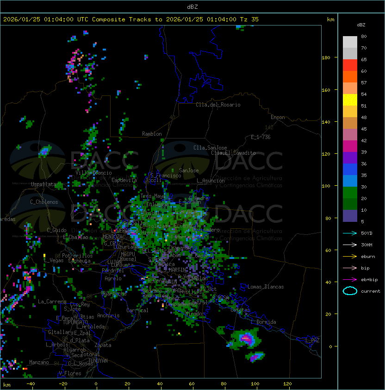Image resolution: width=385 pixels, height=390 pixels.
Task: Click the 'L_Asuncion' map label
Action: (211, 181)
